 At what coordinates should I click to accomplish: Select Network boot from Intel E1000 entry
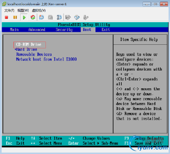click(x=46, y=59)
